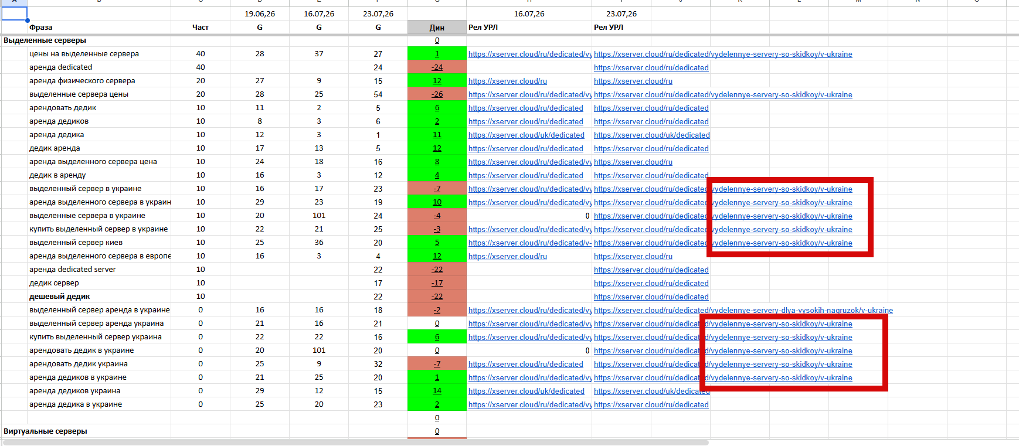Viewport: 1019px width, 446px height.
Task: Click the red -17 Дин value
Action: [437, 283]
